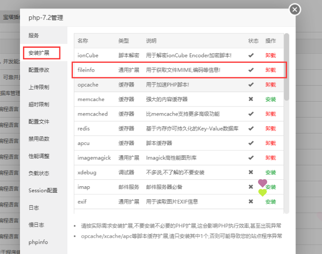Image resolution: width=322 pixels, height=254 pixels.
Task: Click the imagemagick status checkmark icon
Action: pos(251,158)
